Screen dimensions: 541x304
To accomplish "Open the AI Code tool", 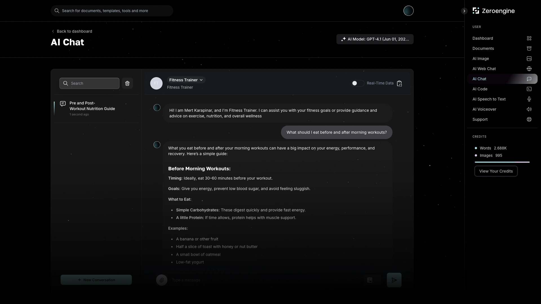I will click(x=480, y=89).
